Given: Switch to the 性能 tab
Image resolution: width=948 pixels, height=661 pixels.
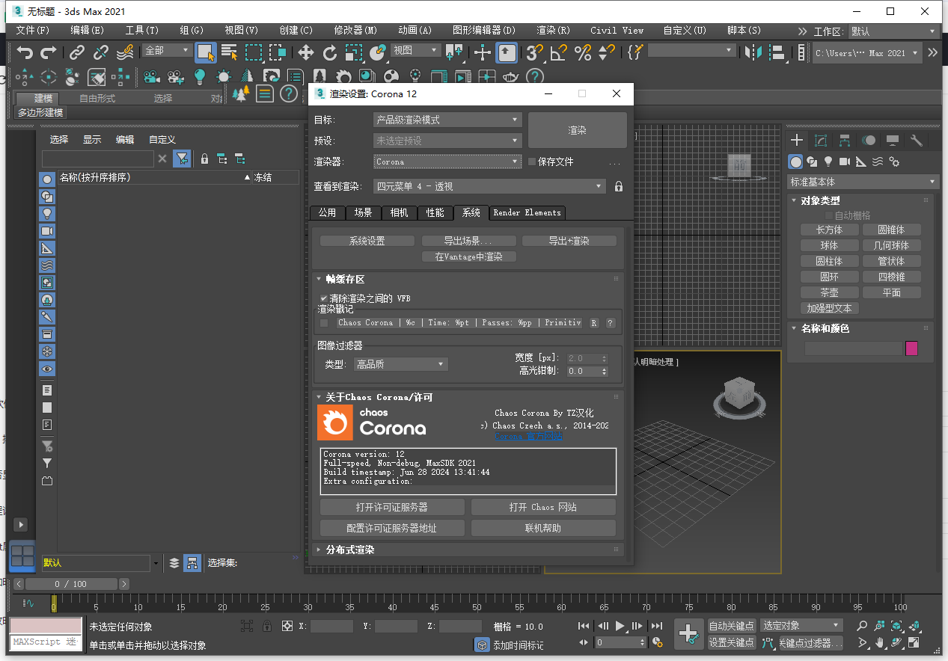Looking at the screenshot, I should [435, 212].
